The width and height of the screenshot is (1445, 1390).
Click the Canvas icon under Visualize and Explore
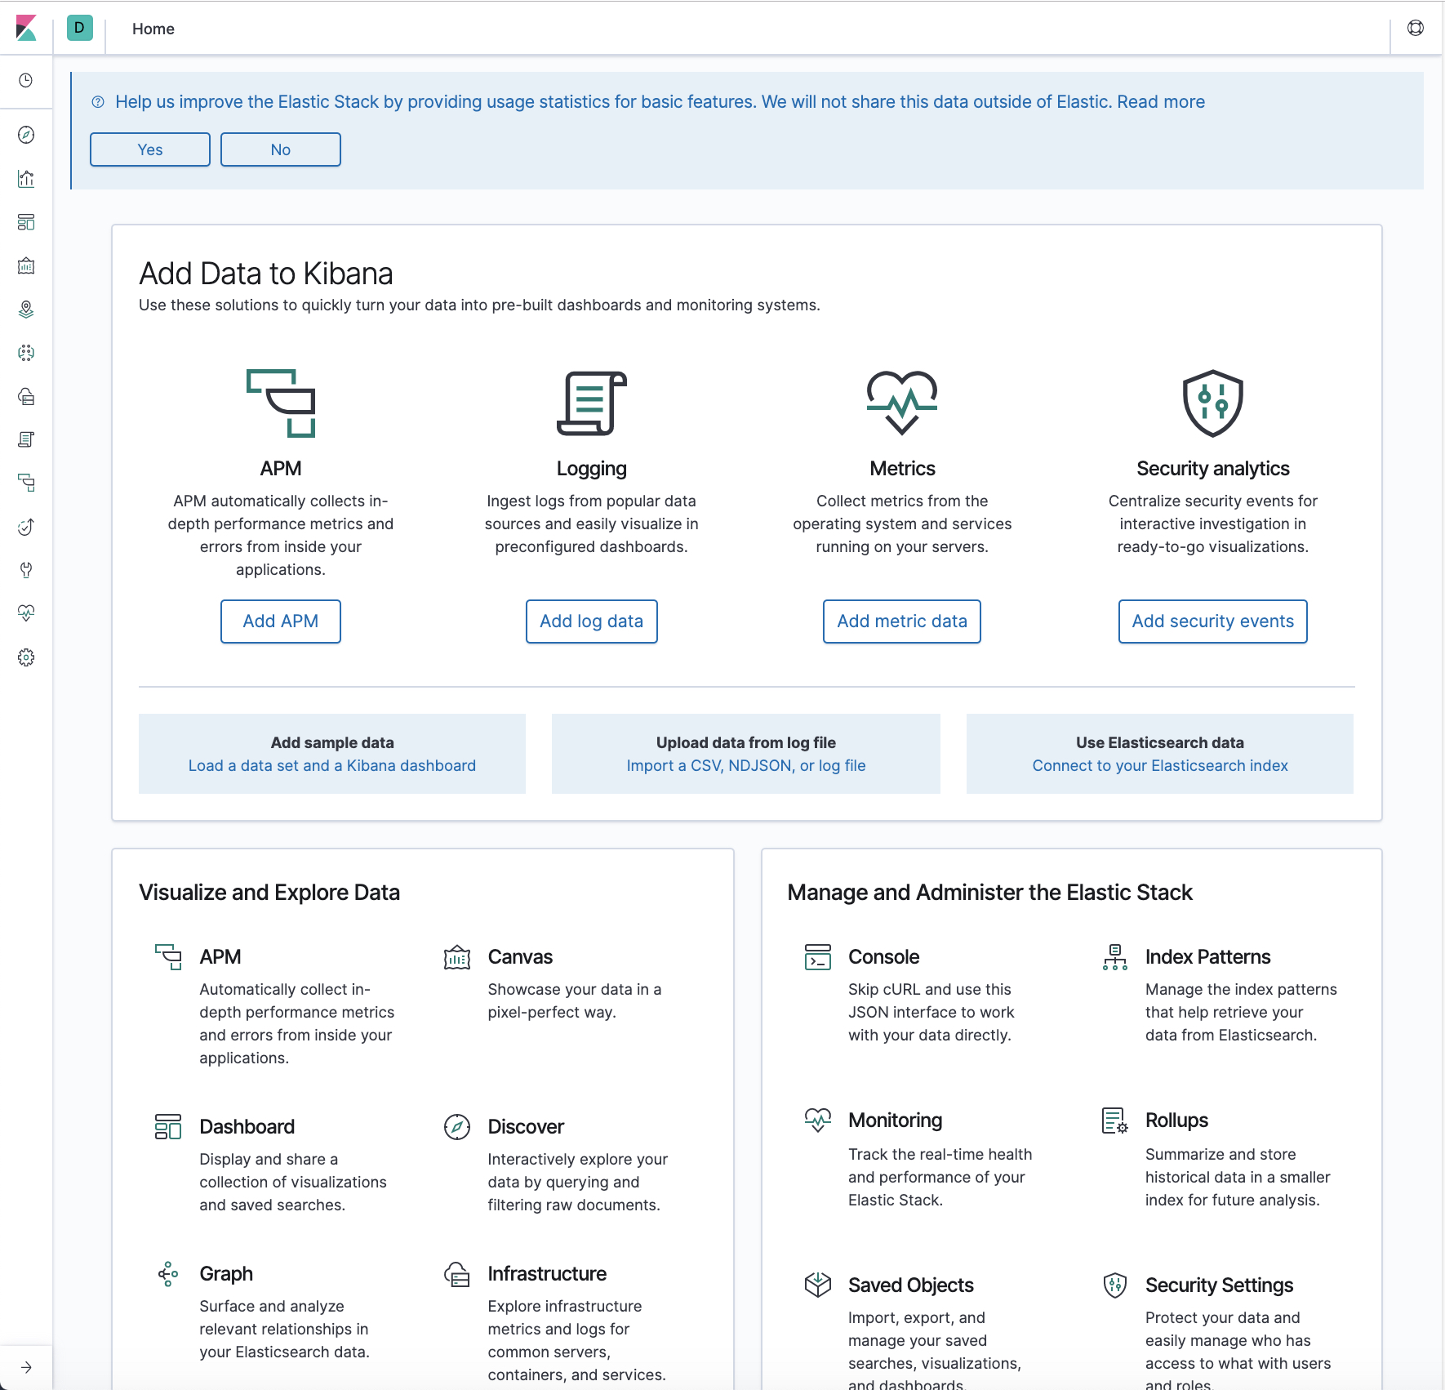point(457,957)
